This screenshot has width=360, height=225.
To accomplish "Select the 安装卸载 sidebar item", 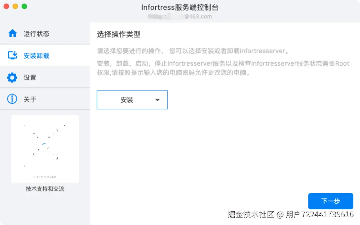I will coord(45,55).
